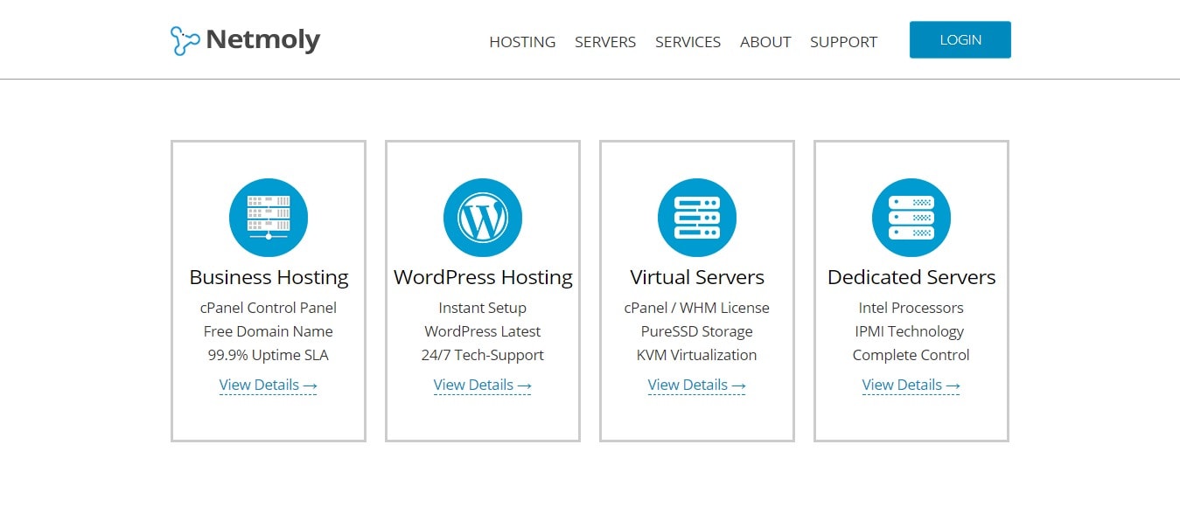1180x521 pixels.
Task: Click the Netmoly logo icon
Action: coord(185,41)
